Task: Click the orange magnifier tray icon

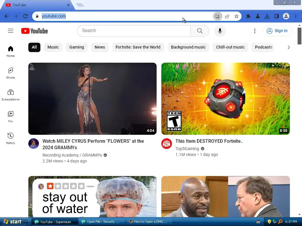Action: click(x=280, y=222)
